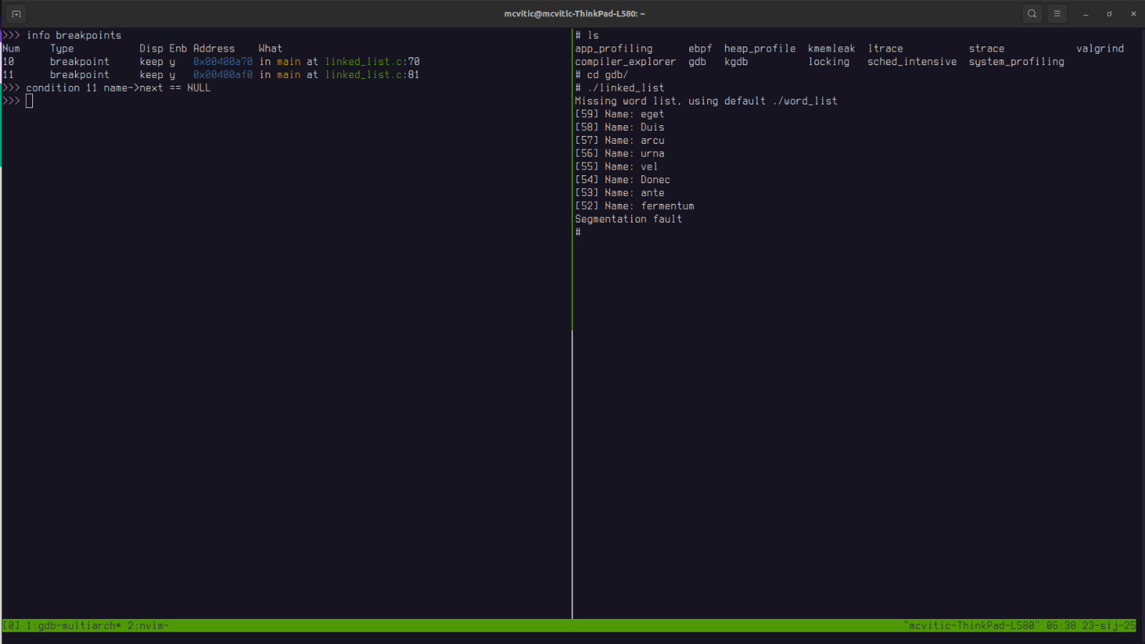This screenshot has height=644, width=1145.
Task: Click the 'Segmentation fault' message
Action: pos(628,219)
